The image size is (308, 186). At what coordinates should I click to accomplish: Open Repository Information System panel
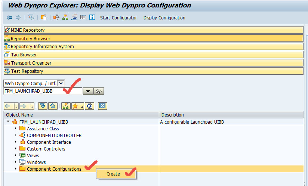point(154,46)
